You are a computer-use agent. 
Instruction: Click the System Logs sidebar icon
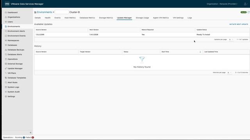coord(6,87)
